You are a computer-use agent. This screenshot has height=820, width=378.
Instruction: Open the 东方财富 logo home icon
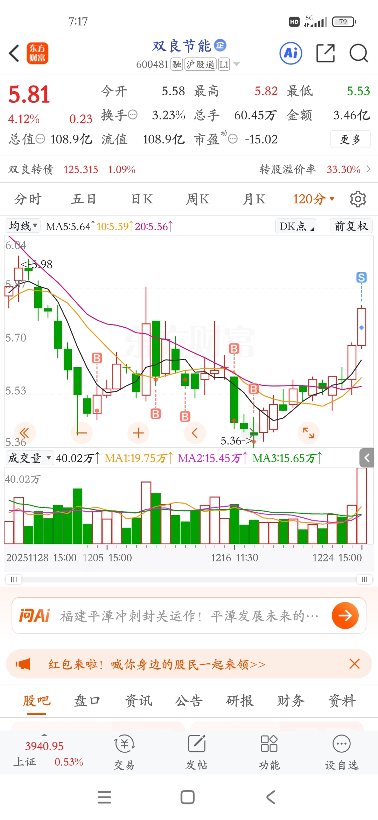pyautogui.click(x=37, y=54)
